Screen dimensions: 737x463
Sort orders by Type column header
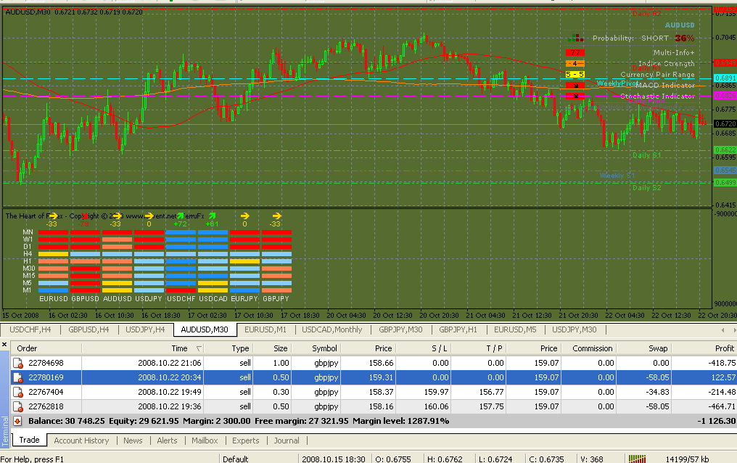coord(228,348)
